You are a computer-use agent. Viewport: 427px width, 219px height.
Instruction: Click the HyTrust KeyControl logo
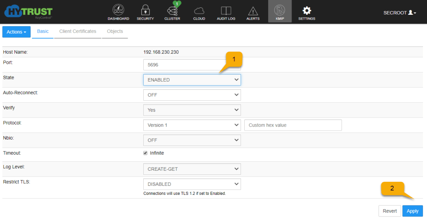28,11
